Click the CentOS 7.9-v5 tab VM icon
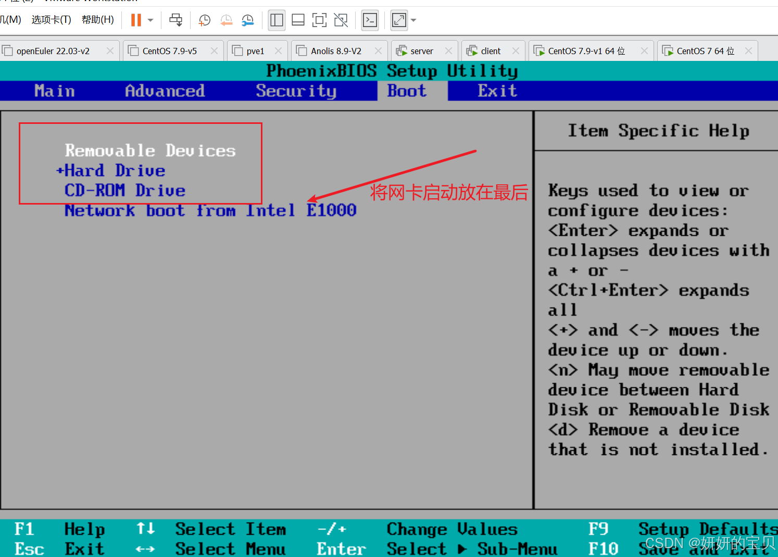Image resolution: width=778 pixels, height=557 pixels. [x=133, y=50]
